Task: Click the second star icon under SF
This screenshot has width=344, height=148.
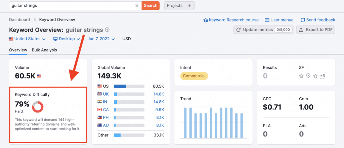Action: tap(315, 76)
